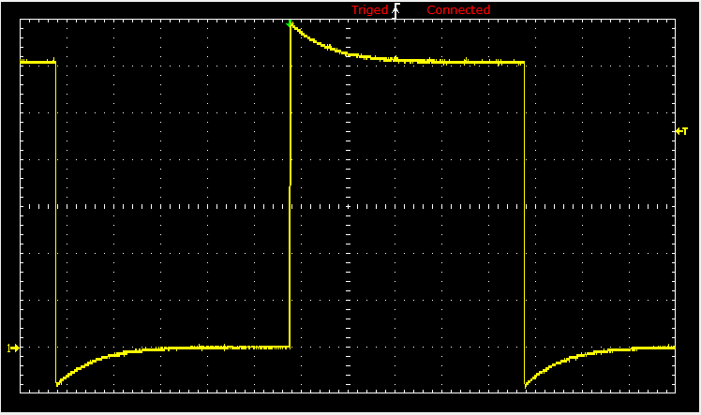Click the undershoot dip after first falling edge
The image size is (701, 415).
coord(58,383)
